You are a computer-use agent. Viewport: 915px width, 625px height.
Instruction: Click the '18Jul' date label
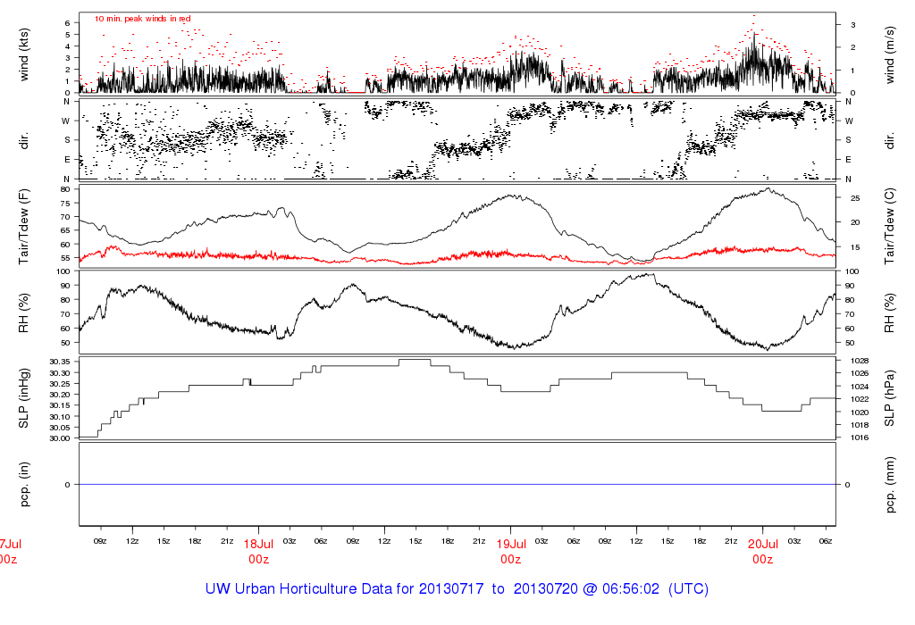tap(258, 544)
